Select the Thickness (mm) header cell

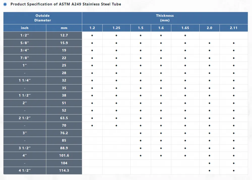pyautogui.click(x=165, y=18)
